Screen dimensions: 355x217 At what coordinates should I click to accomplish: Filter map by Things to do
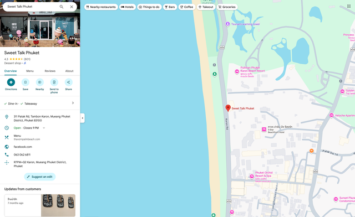tap(149, 7)
